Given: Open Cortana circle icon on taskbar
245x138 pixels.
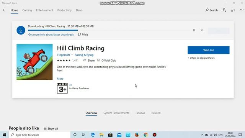Looking at the screenshot, I should tap(75, 135).
